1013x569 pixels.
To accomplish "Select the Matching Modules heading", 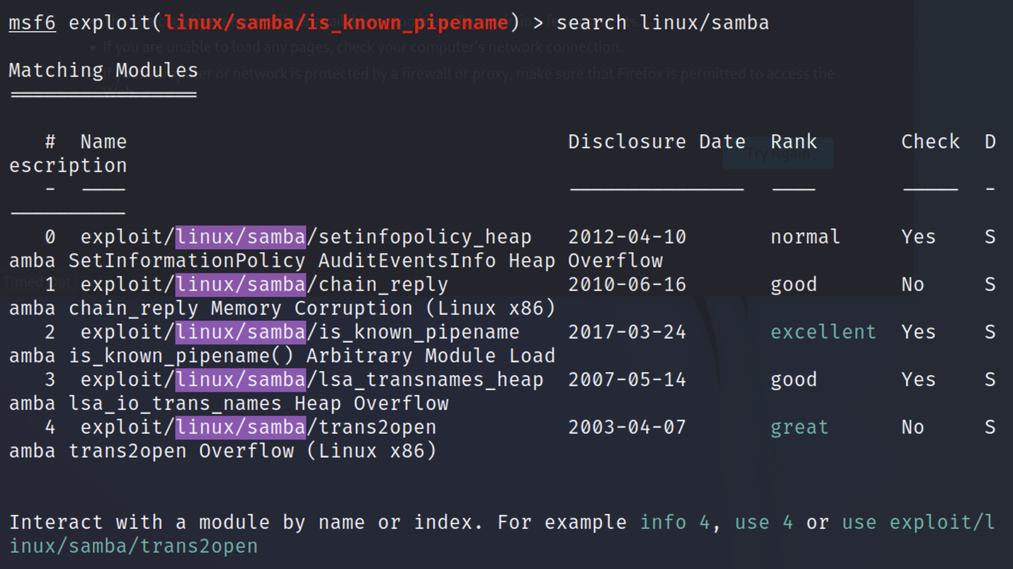I will click(103, 71).
